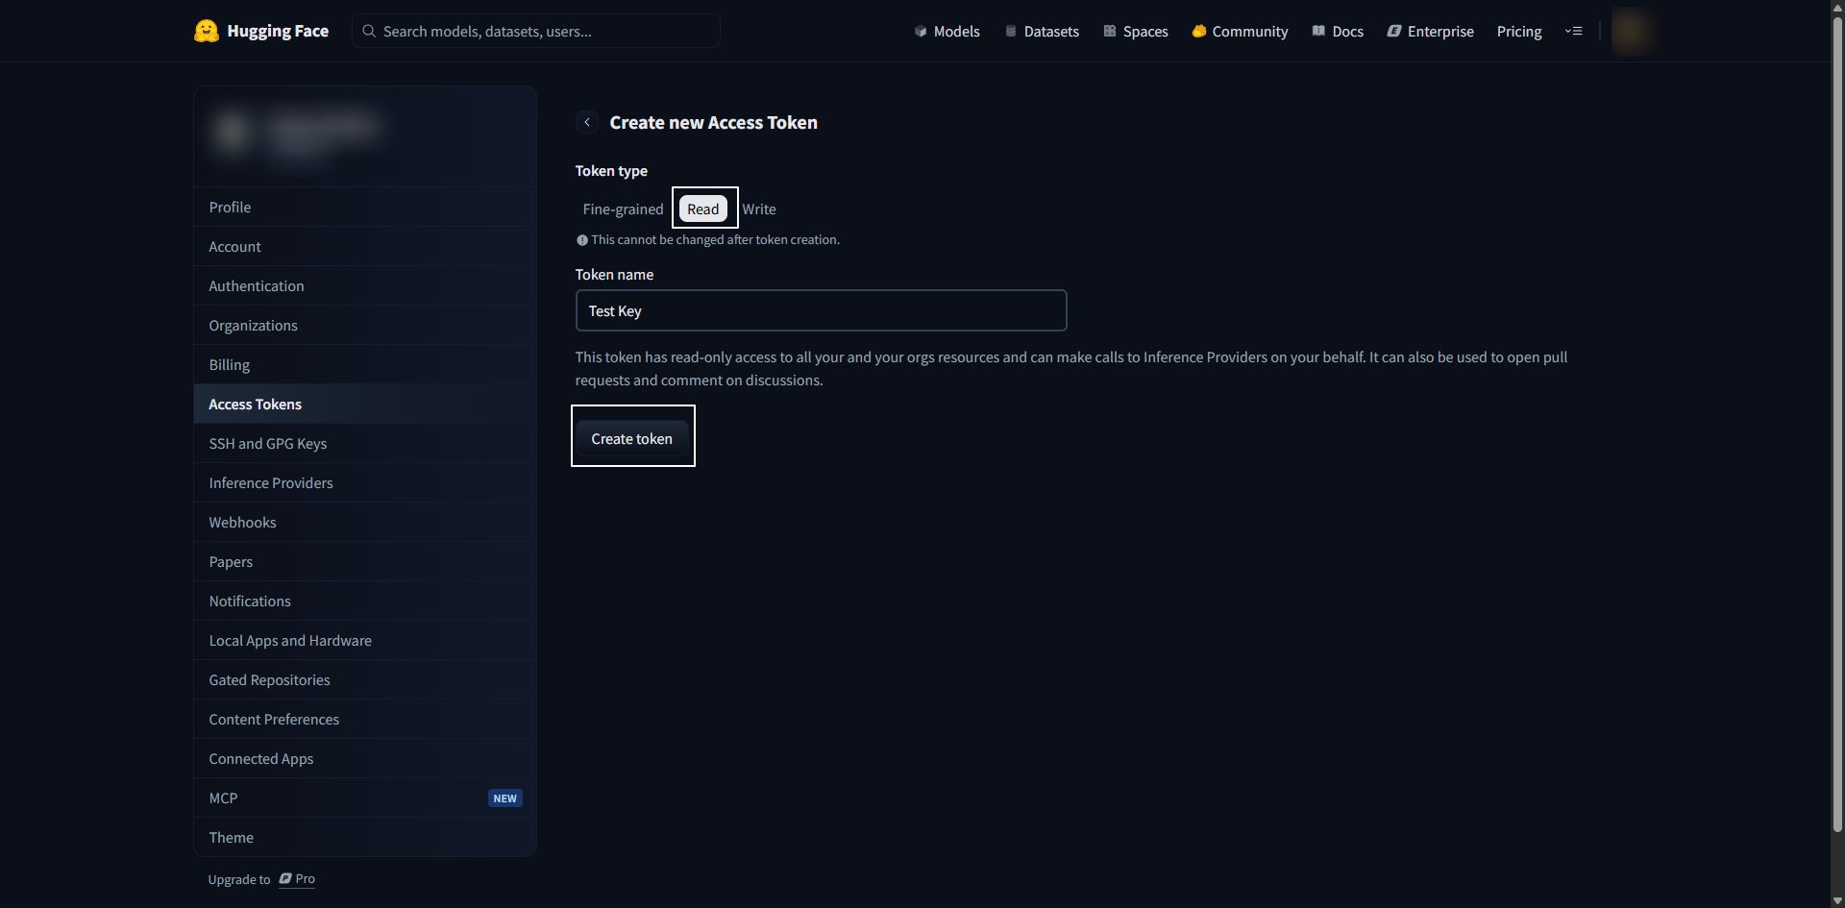Click the info icon under token type
The image size is (1845, 908).
coord(582,240)
